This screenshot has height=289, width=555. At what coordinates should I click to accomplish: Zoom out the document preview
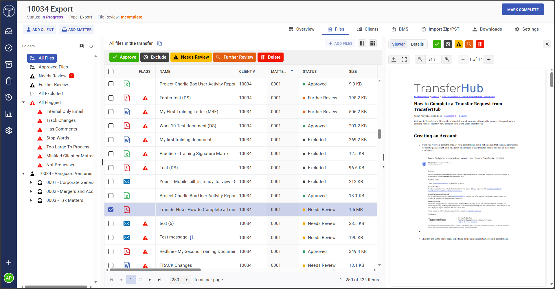[420, 59]
